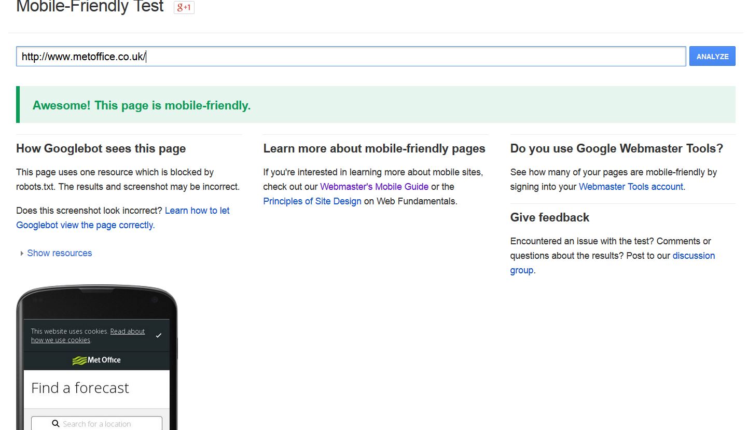The image size is (748, 430).
Task: Click the 'Give feedback' heading
Action: point(549,217)
